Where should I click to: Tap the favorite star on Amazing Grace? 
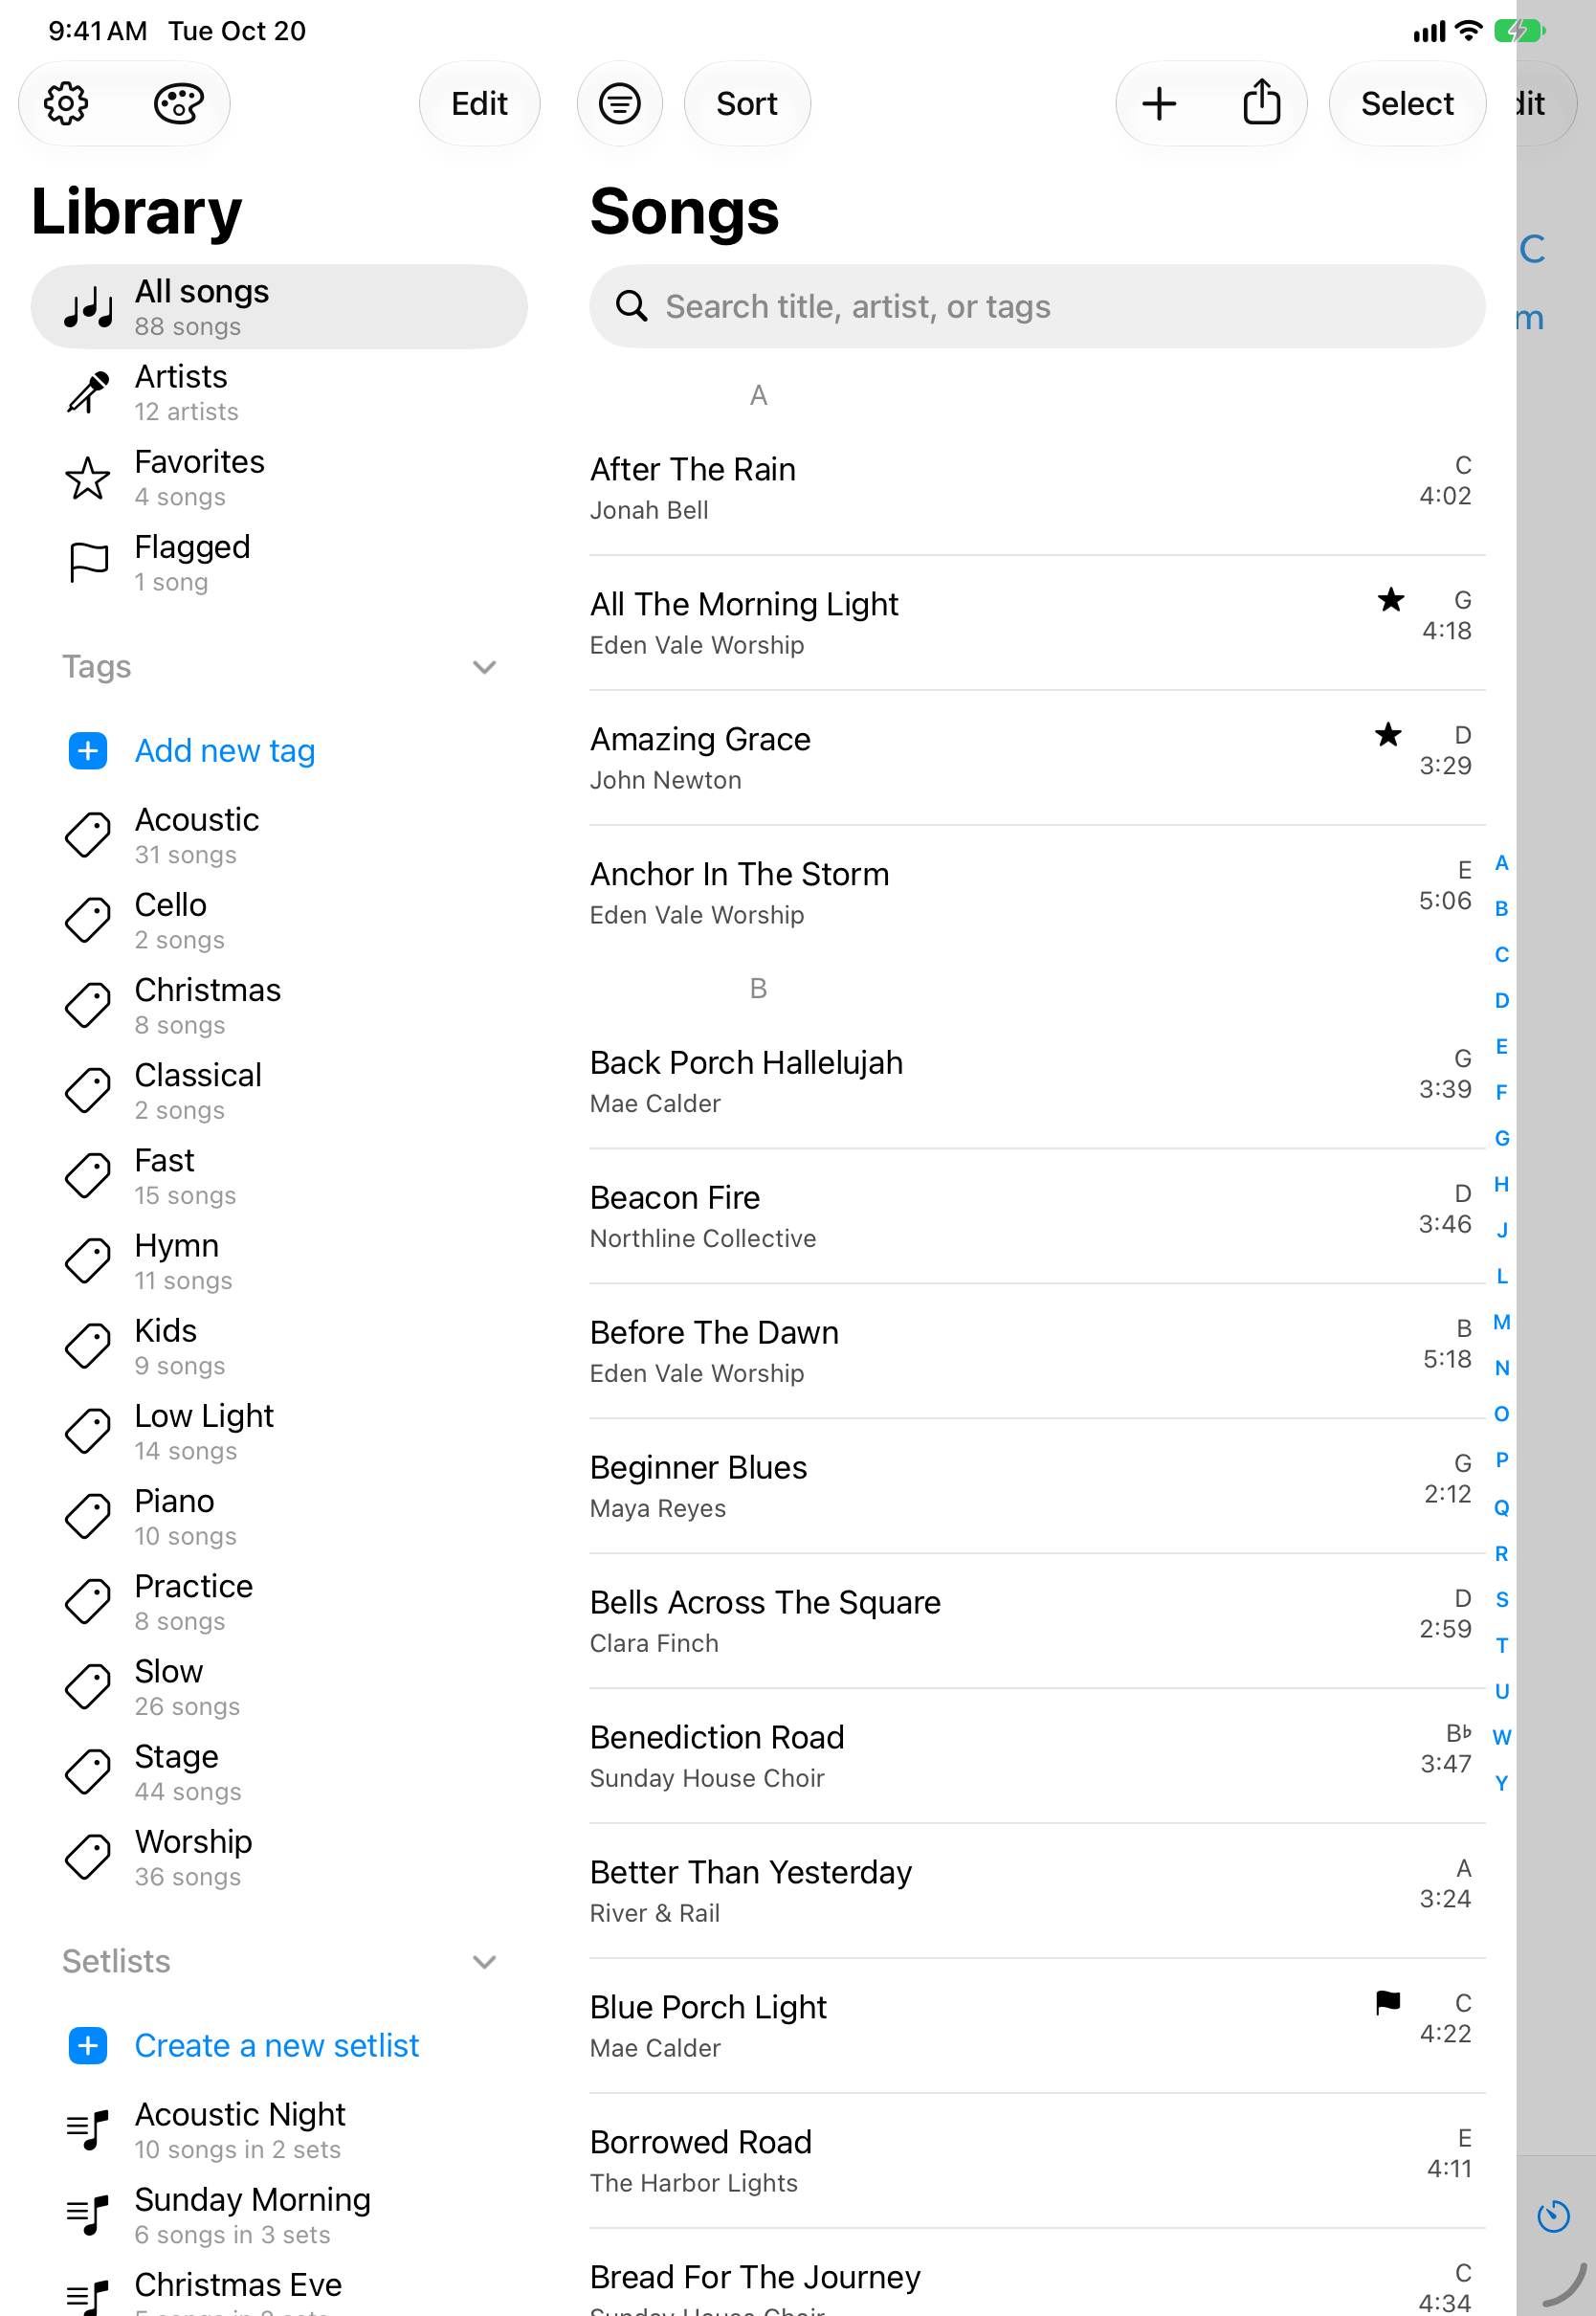(1388, 735)
